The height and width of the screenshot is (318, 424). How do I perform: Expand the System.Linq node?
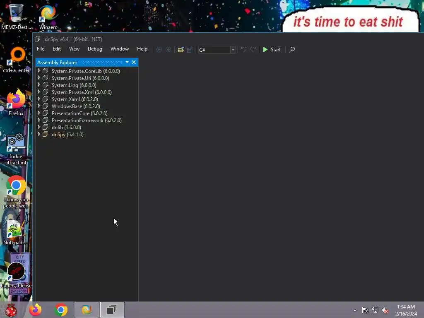point(39,84)
